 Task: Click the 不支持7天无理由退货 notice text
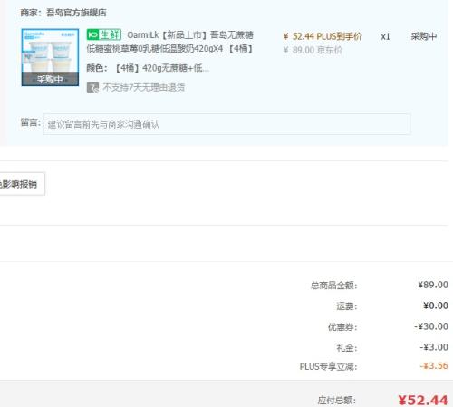pos(144,88)
